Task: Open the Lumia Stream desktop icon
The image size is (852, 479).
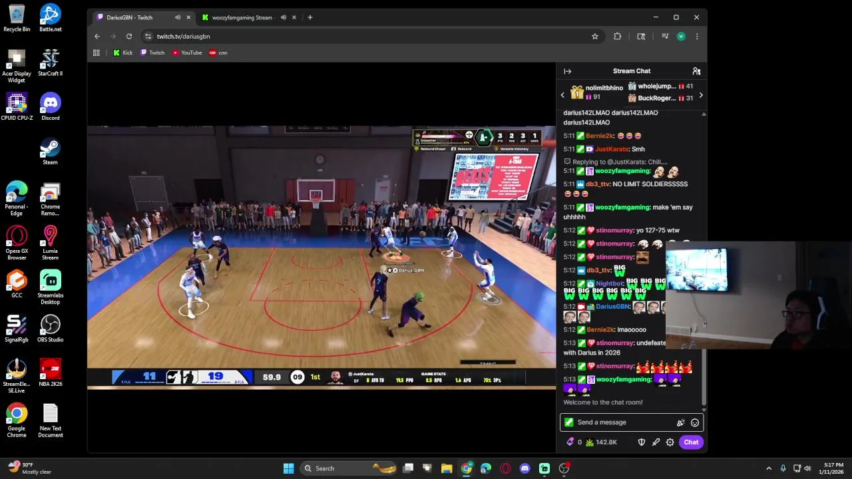Action: (51, 243)
